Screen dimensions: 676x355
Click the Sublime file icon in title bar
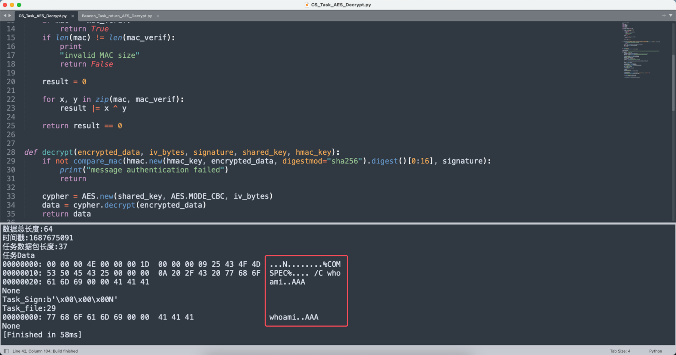pyautogui.click(x=307, y=5)
